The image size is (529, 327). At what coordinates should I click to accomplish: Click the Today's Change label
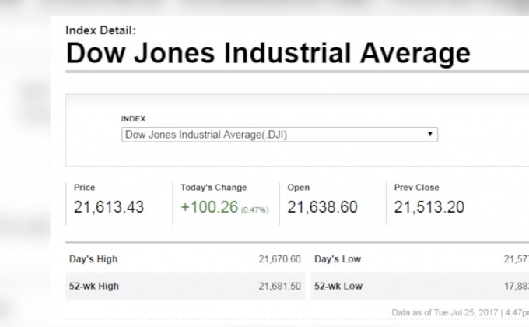(213, 188)
